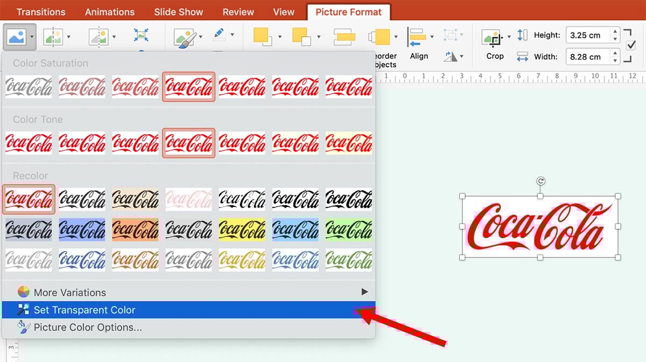This screenshot has height=362, width=646.
Task: Increase Width with the up stepper
Action: pos(615,53)
